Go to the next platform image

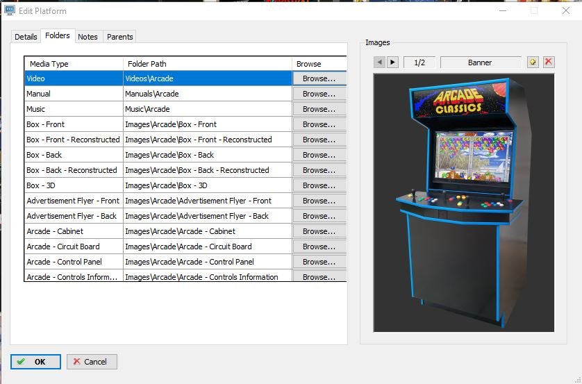(x=392, y=62)
